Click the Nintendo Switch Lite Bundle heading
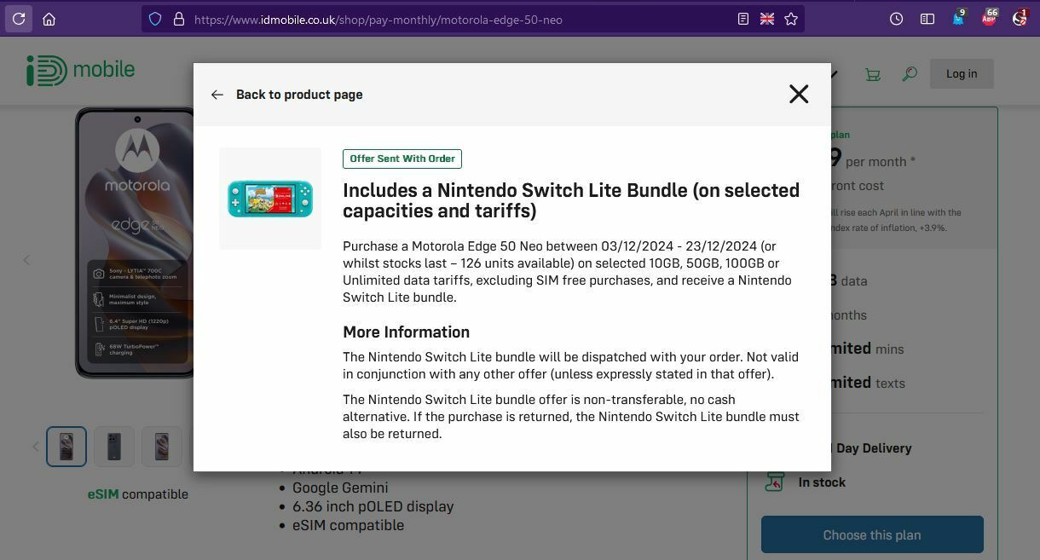This screenshot has height=560, width=1040. [571, 200]
